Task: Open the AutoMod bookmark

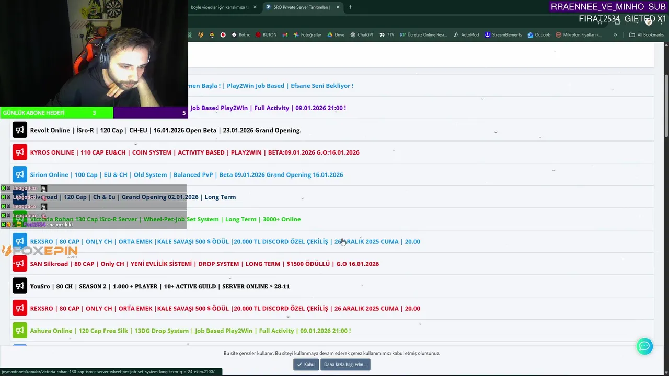Action: [466, 35]
